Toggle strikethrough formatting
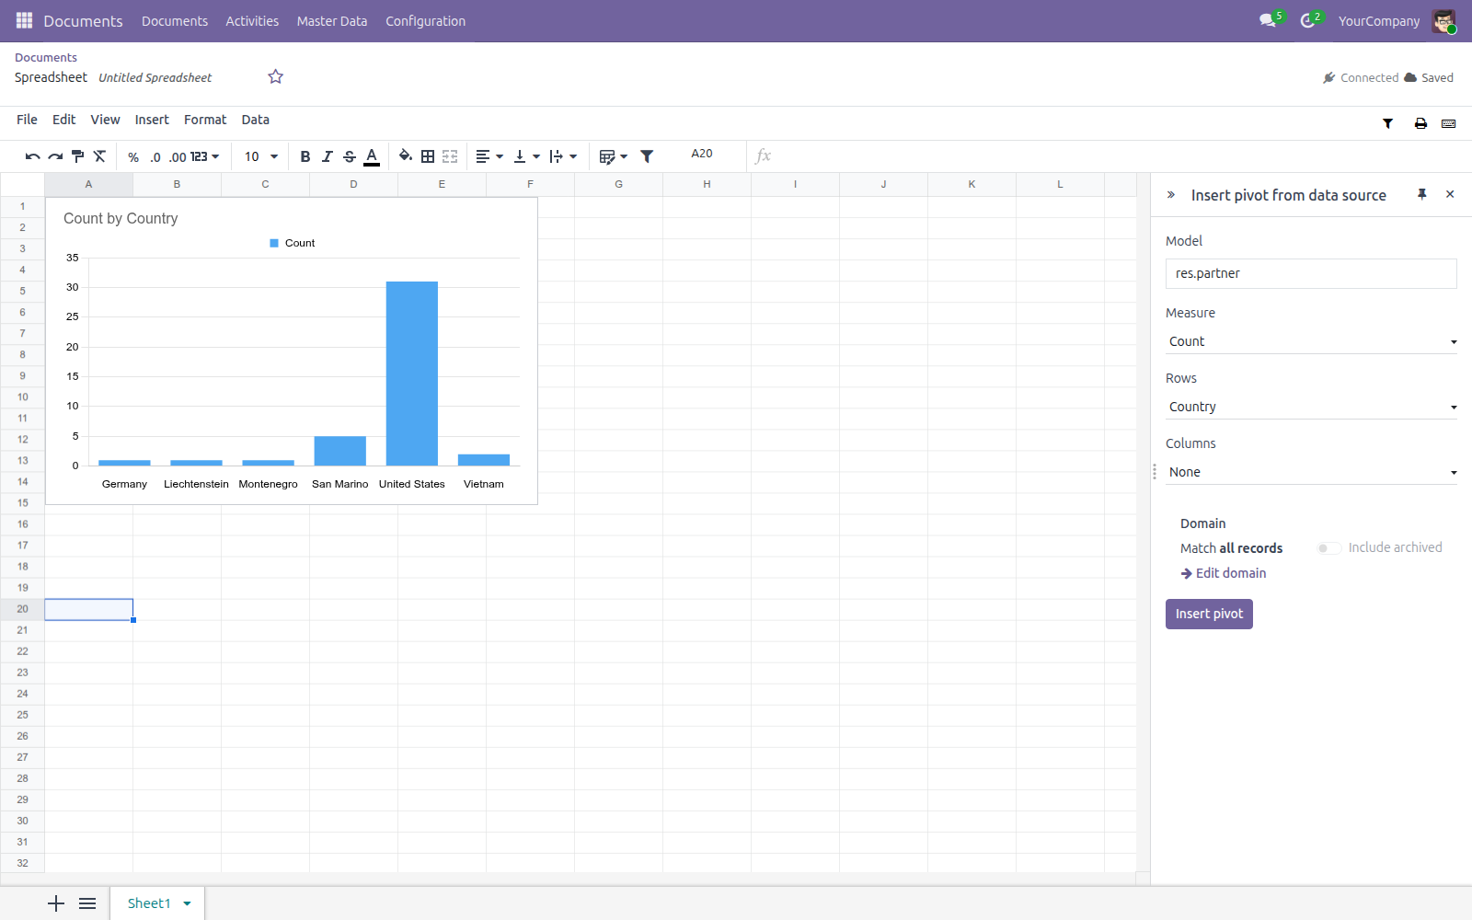Screen dimensions: 1472x920 (x=350, y=157)
